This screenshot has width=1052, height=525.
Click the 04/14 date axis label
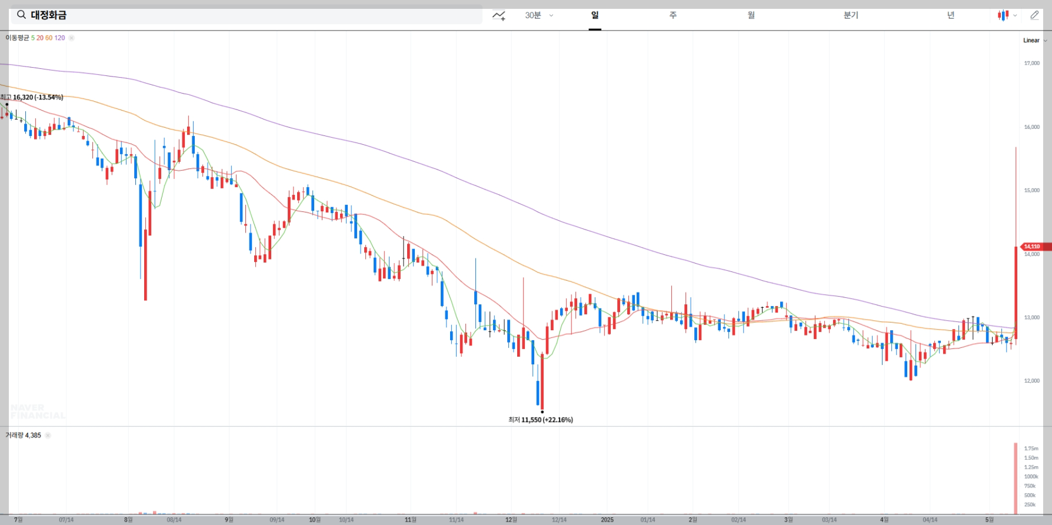[930, 520]
